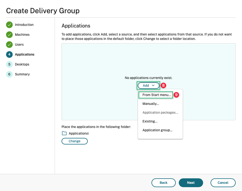Click the Introduction step checkmark icon
242x191 pixels.
9,25
